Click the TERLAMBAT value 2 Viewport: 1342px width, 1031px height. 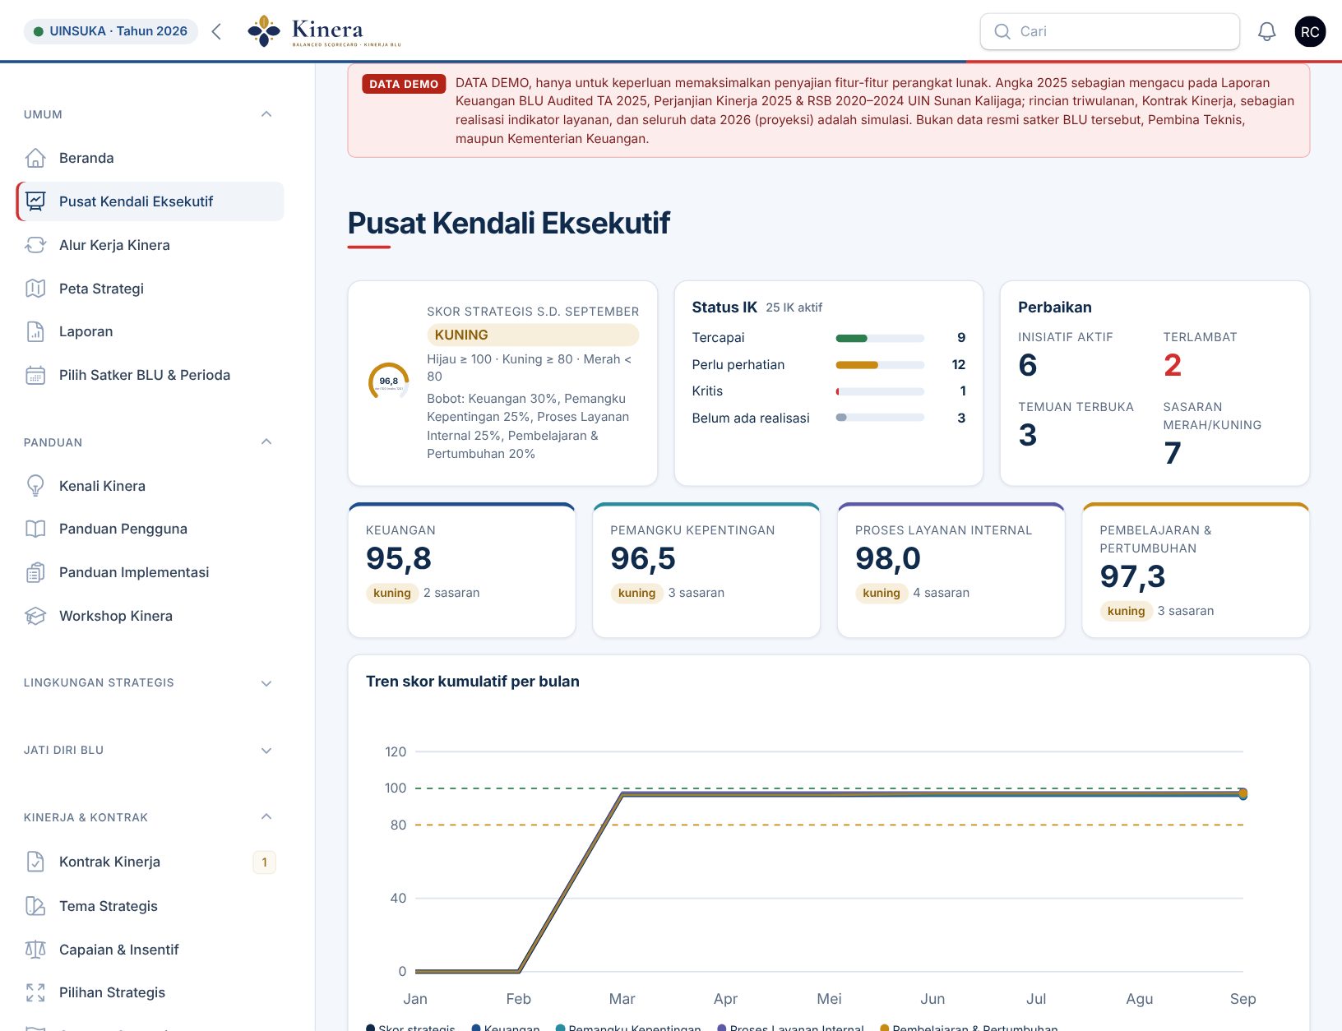click(x=1173, y=365)
